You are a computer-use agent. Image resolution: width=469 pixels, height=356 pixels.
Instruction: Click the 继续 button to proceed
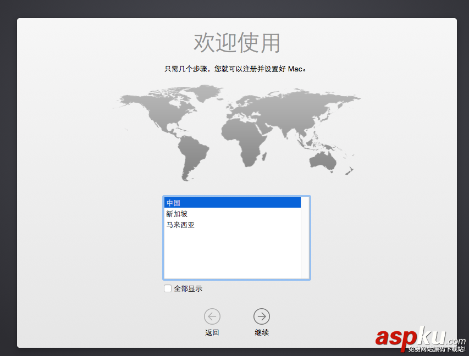262,332
